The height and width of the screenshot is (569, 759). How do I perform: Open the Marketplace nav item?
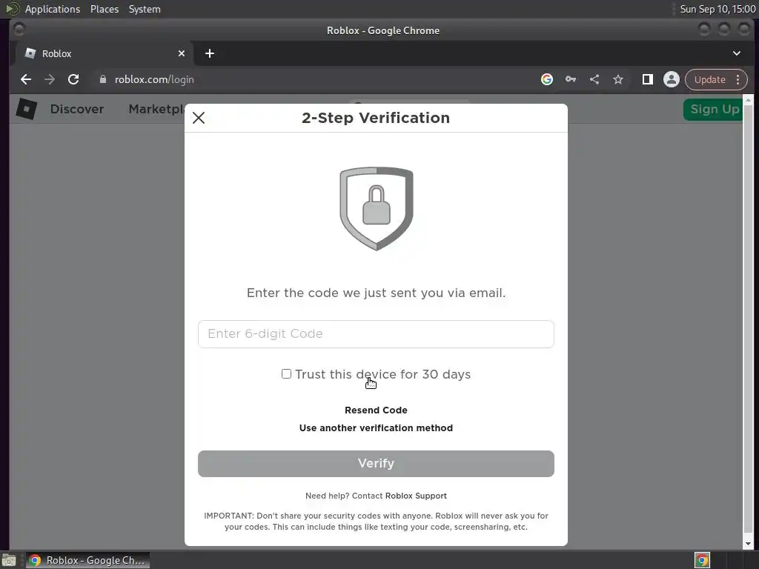[x=156, y=109]
